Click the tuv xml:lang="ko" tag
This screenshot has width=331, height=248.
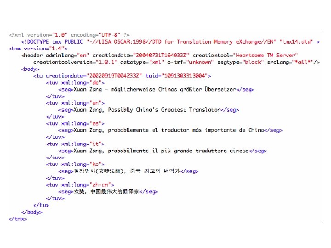pyautogui.click(x=75, y=164)
